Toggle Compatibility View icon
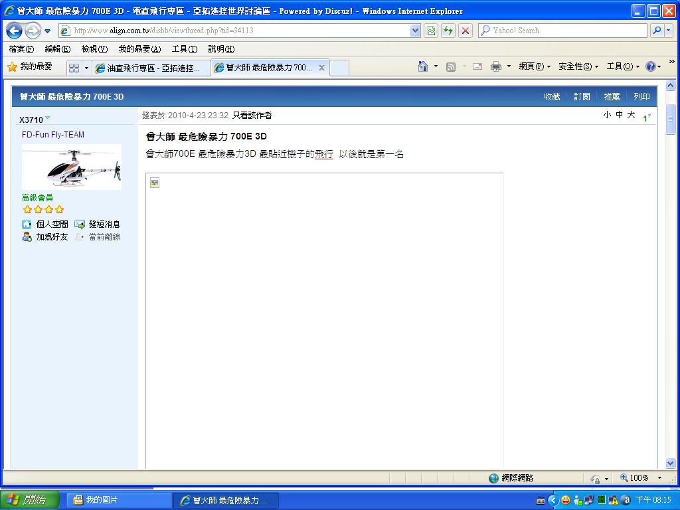 430,31
